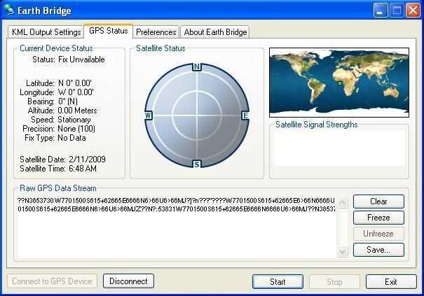
Task: Click the green position marker on the world map
Action: point(340,83)
